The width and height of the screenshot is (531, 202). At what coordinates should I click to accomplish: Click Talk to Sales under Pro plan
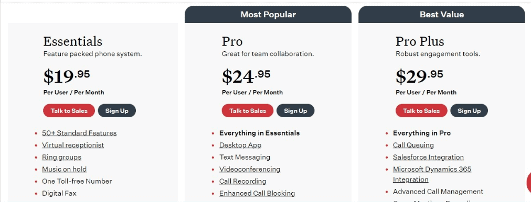(x=248, y=111)
